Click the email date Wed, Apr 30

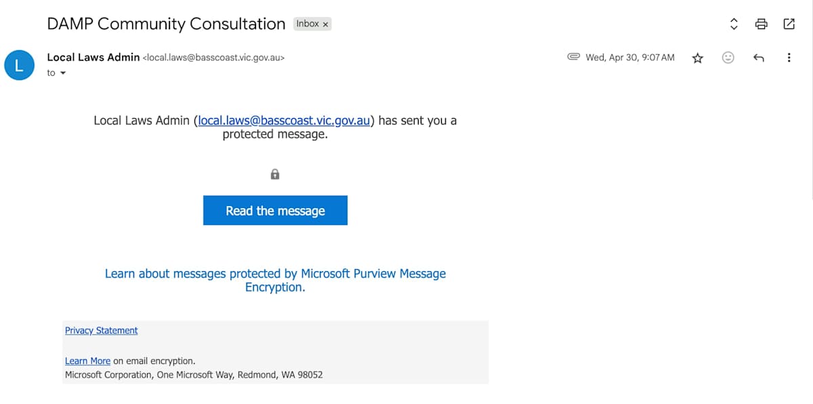coord(630,58)
